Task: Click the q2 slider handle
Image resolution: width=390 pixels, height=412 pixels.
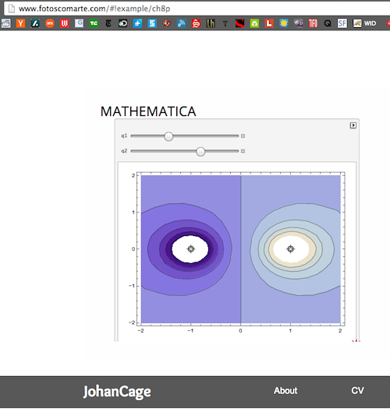Action: point(200,151)
